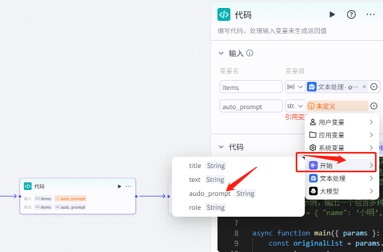Open 应用变量 submenu
Image resolution: width=383 pixels, height=252 pixels.
point(341,135)
